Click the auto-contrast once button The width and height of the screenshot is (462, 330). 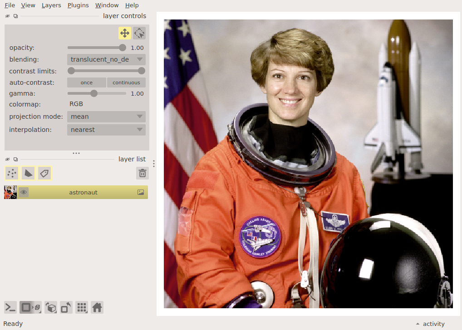(87, 82)
